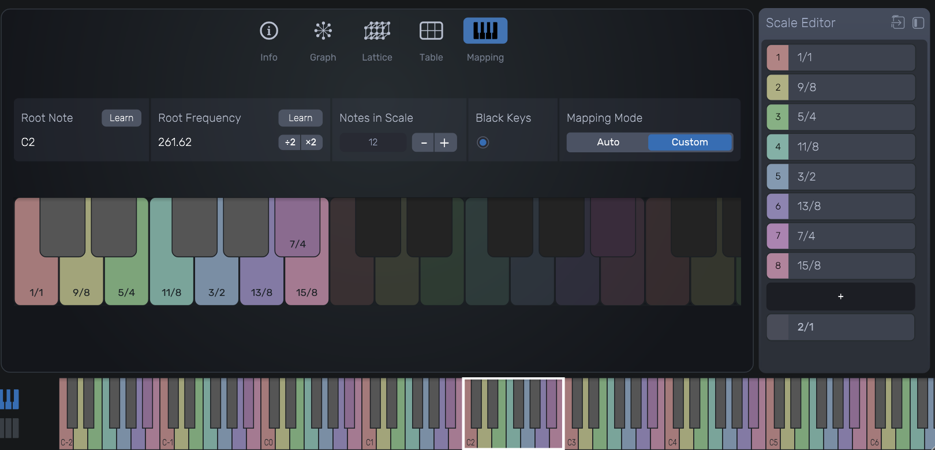Screen dimensions: 935x450
Task: Click color swatch 5 in Scale Editor
Action: click(x=778, y=177)
